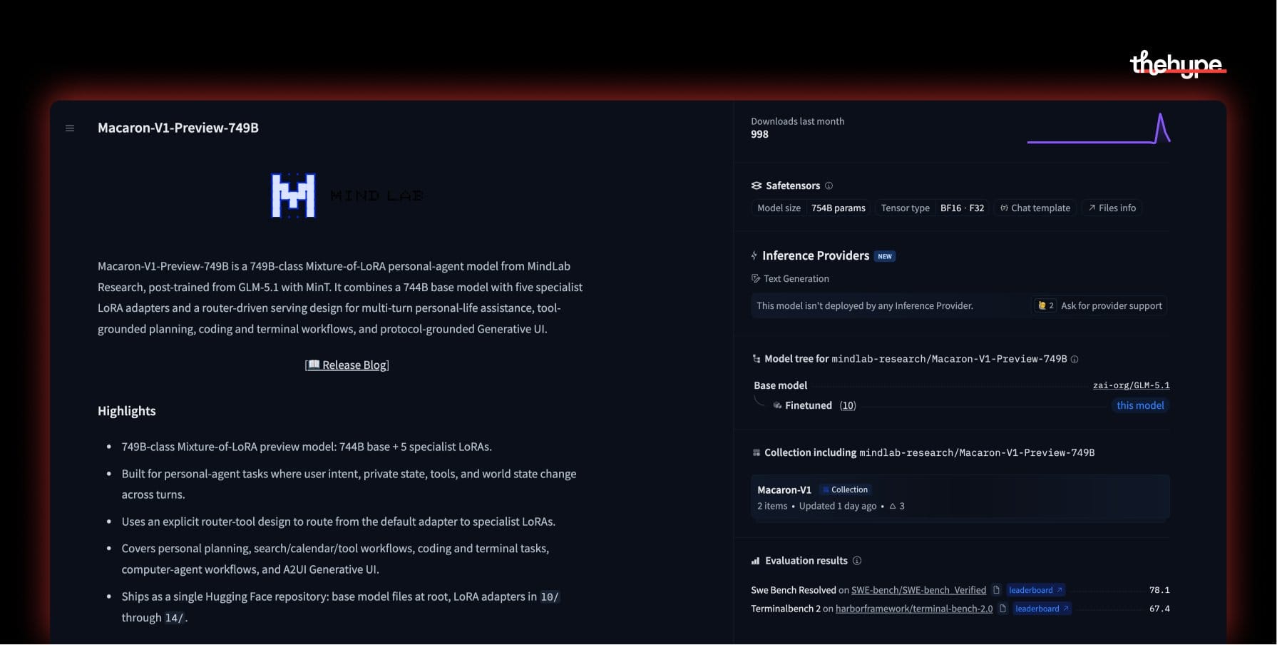Click the MindLab pixel logo image

[x=293, y=195]
